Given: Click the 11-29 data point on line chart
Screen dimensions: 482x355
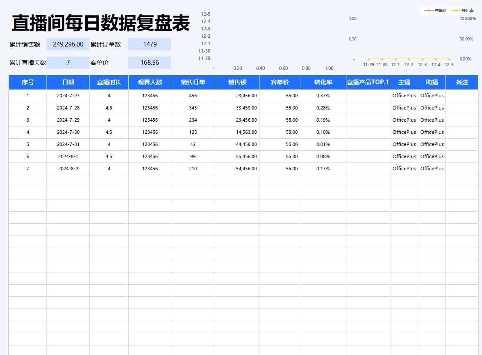Looking at the screenshot, I should [x=369, y=59].
